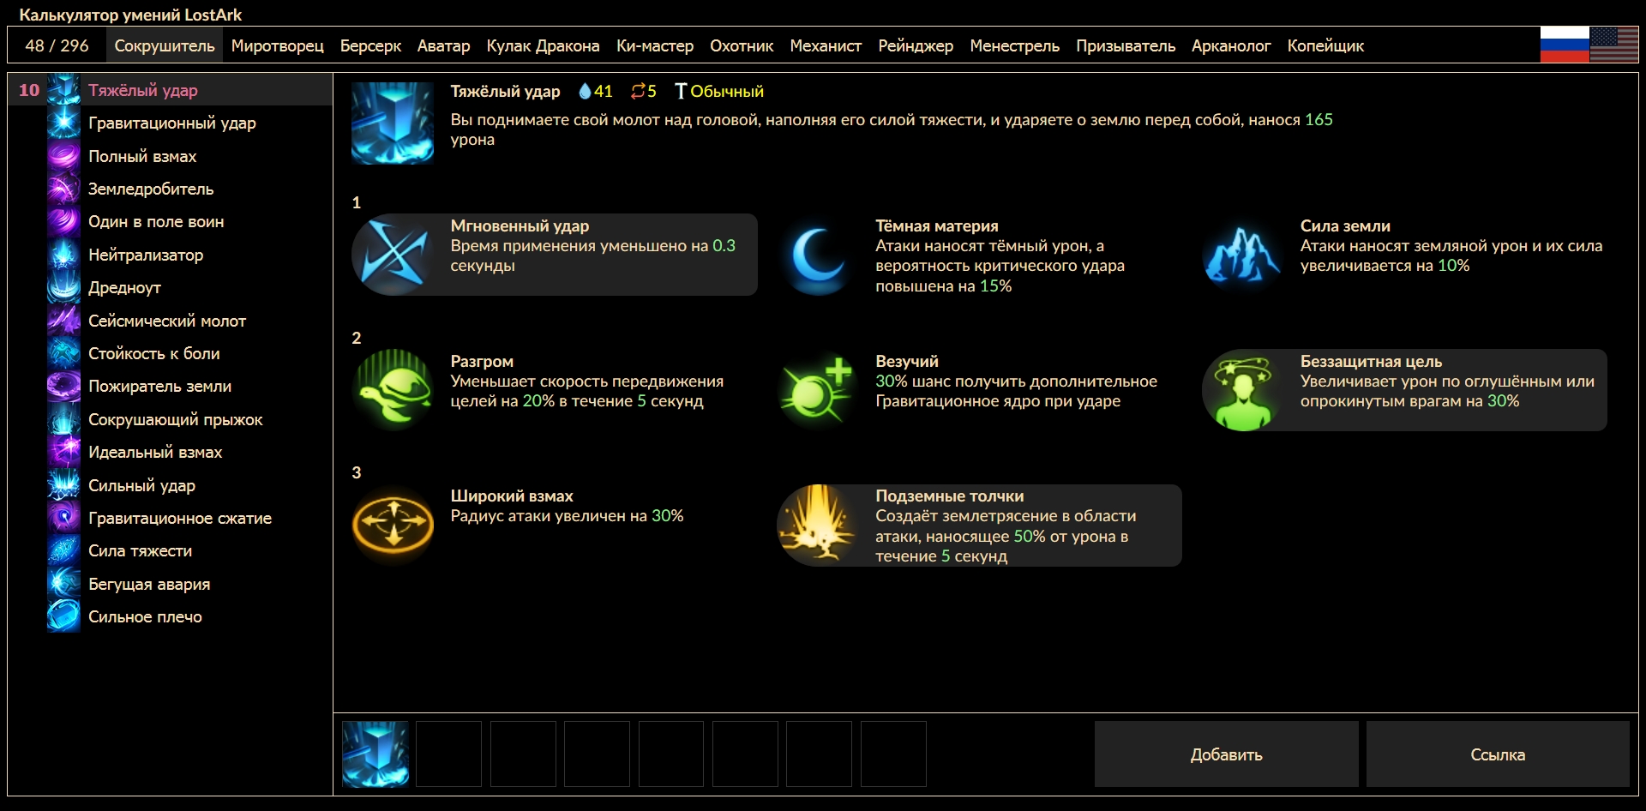Click the first empty build slot
Image resolution: width=1646 pixels, height=811 pixels.
[x=449, y=754]
